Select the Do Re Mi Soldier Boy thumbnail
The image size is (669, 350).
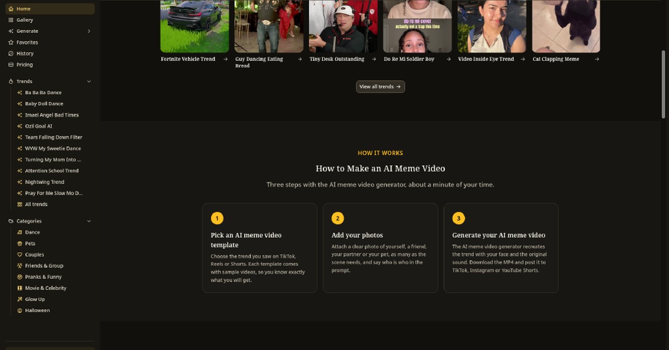(418, 26)
